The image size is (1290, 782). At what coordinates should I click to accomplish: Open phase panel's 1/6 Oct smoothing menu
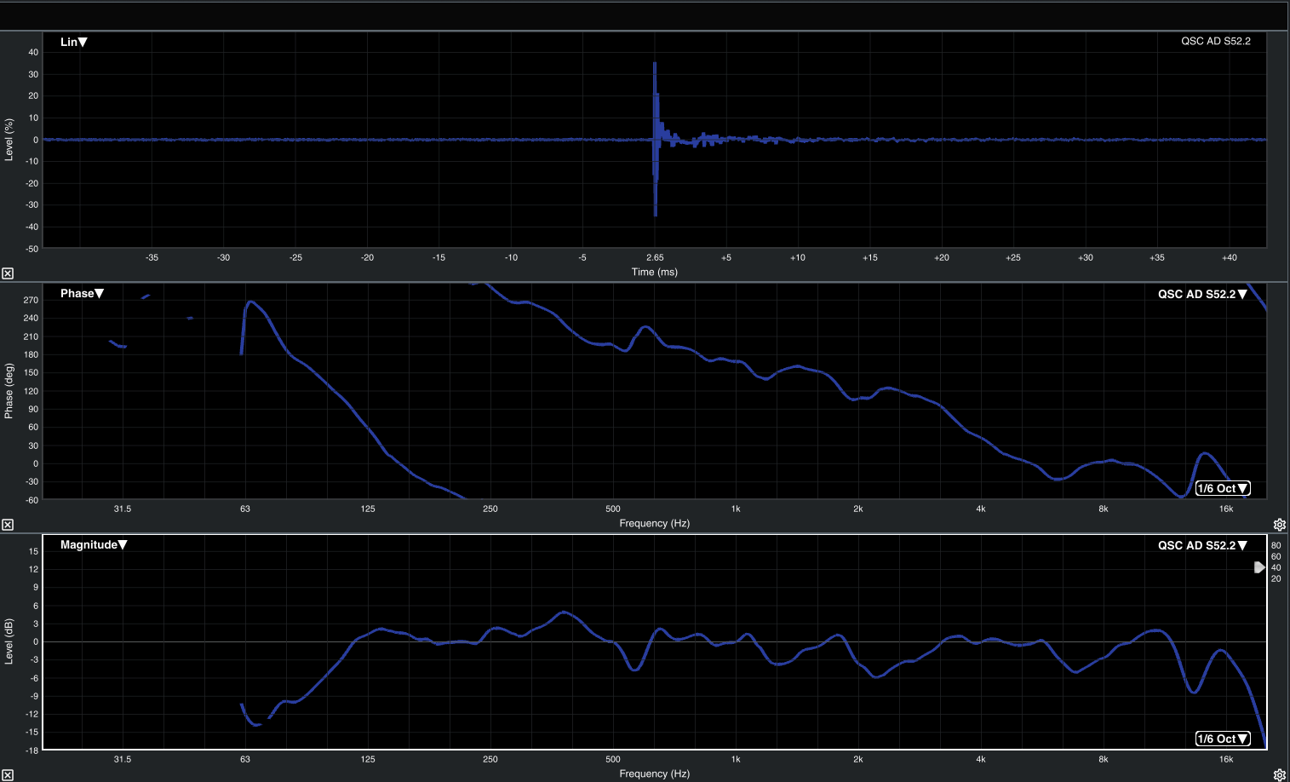tap(1223, 488)
